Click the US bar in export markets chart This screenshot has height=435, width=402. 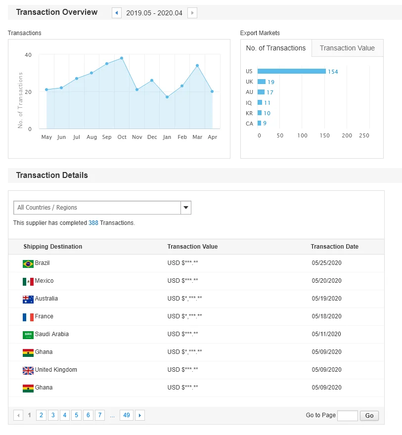pyautogui.click(x=291, y=71)
